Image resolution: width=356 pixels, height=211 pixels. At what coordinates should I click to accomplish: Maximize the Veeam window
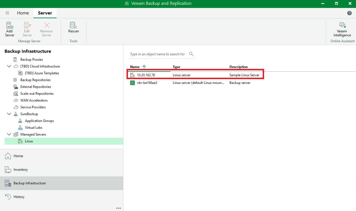tap(336, 4)
